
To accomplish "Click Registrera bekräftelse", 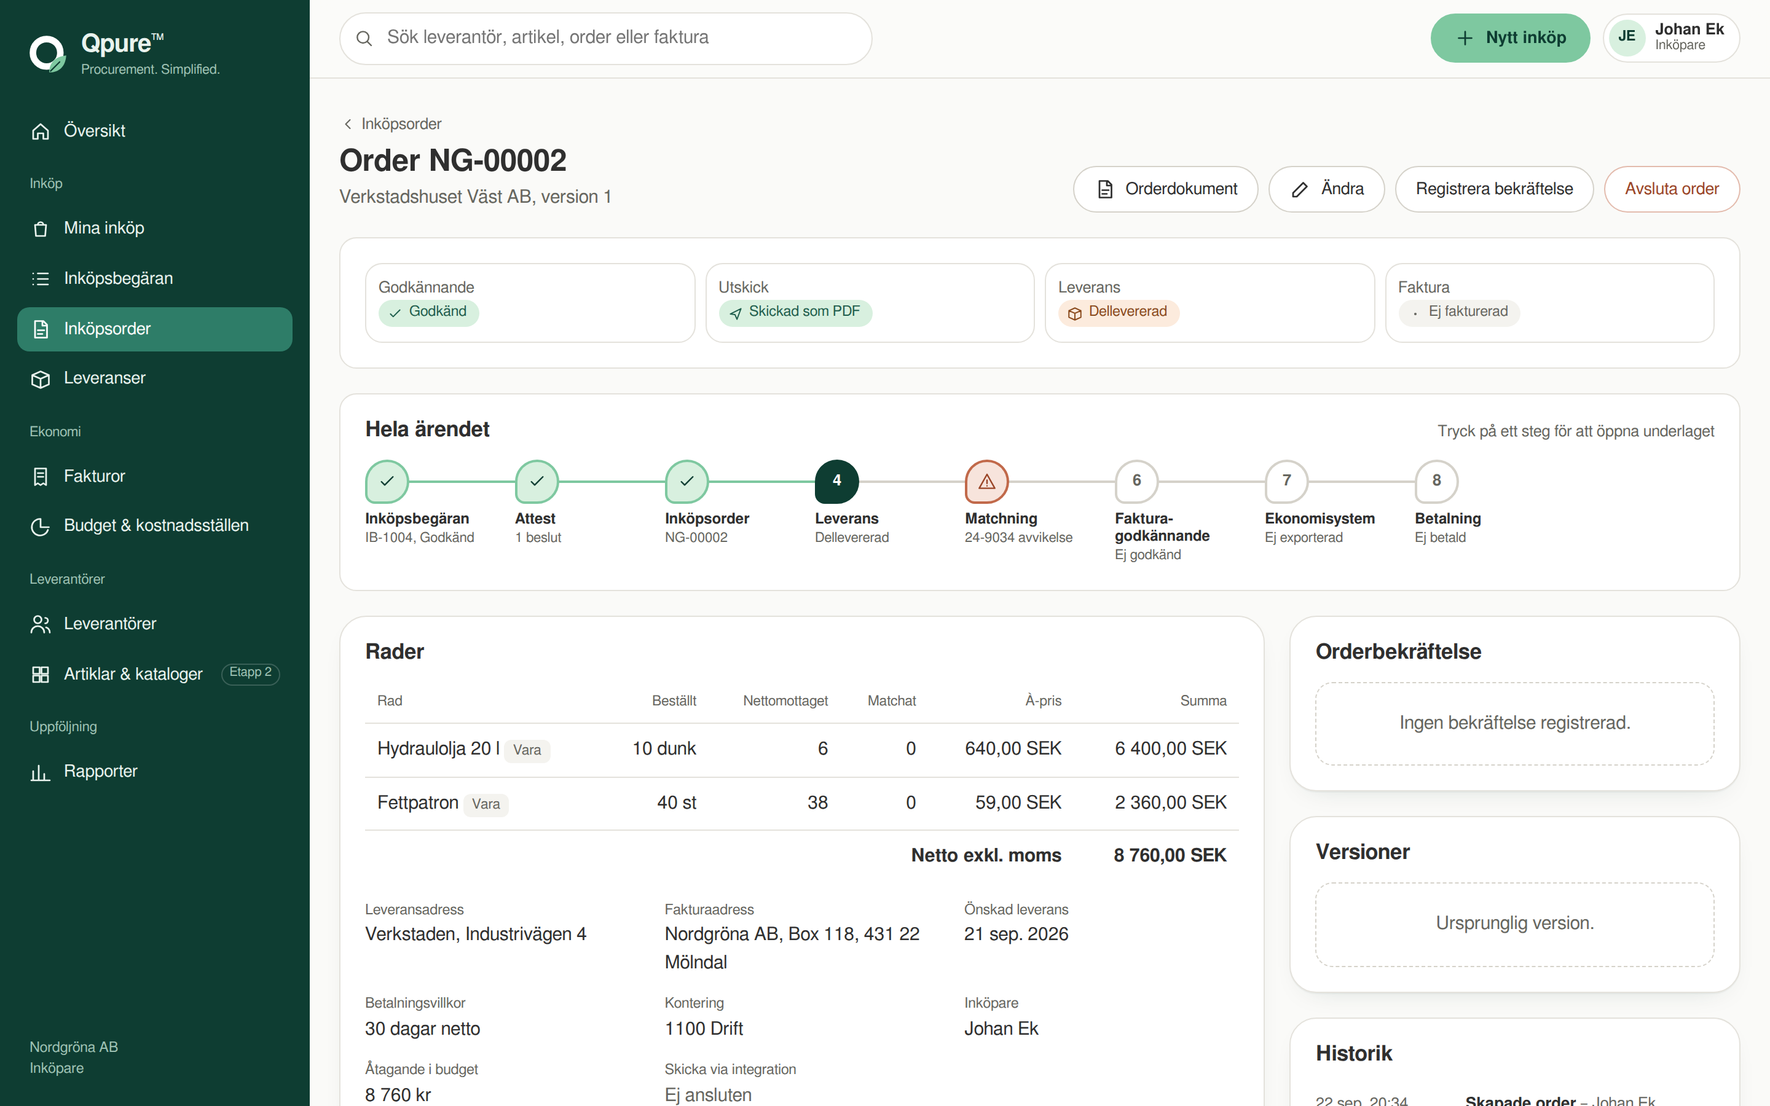I will (x=1493, y=189).
